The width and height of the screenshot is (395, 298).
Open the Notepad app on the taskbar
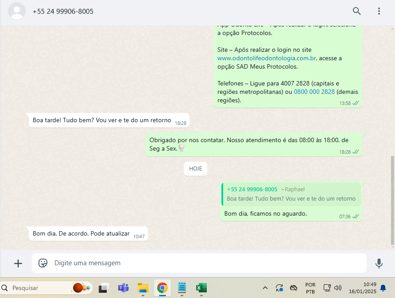[x=182, y=288]
